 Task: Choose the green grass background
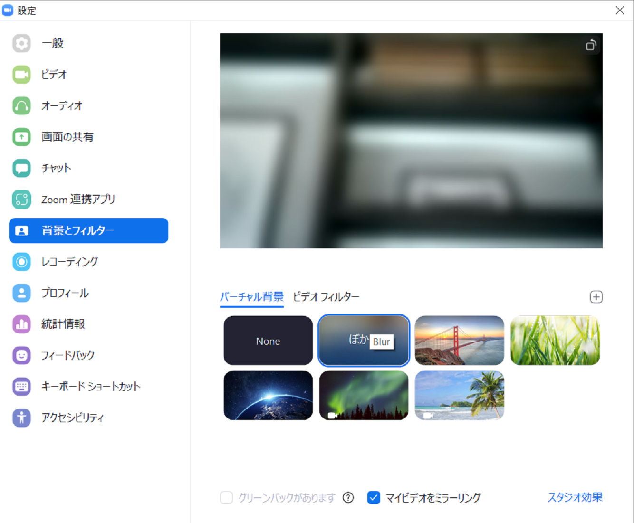(555, 341)
